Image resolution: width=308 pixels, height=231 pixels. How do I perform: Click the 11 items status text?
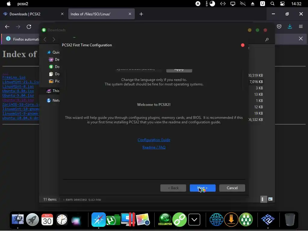pos(50,199)
